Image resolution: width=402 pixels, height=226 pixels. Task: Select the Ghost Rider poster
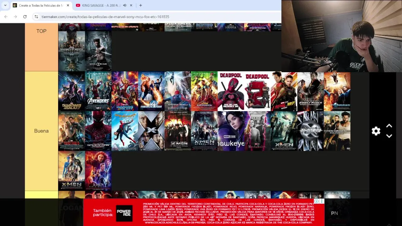coord(310,91)
